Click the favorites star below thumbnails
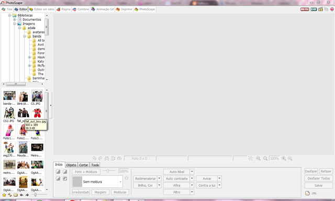Image resolution: width=335 pixels, height=201 pixels. tap(4, 195)
